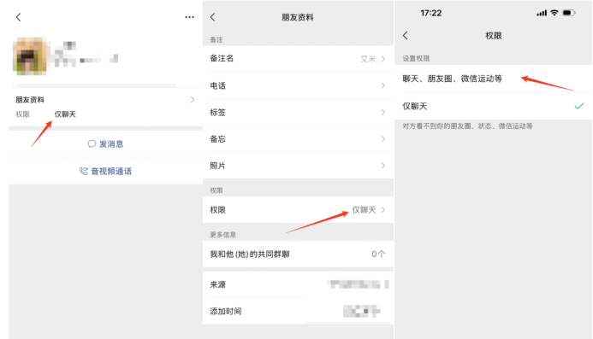The height and width of the screenshot is (339, 593).
Task: Select 聊天、朋友圈、微信运动等 permission option
Action: [x=493, y=79]
